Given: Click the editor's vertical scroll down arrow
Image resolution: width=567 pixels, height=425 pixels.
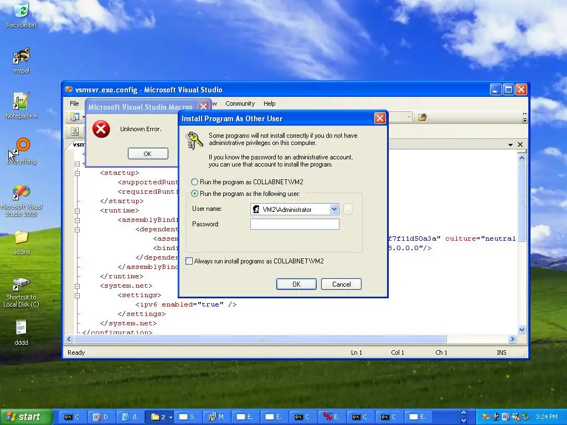Looking at the screenshot, I should [522, 329].
